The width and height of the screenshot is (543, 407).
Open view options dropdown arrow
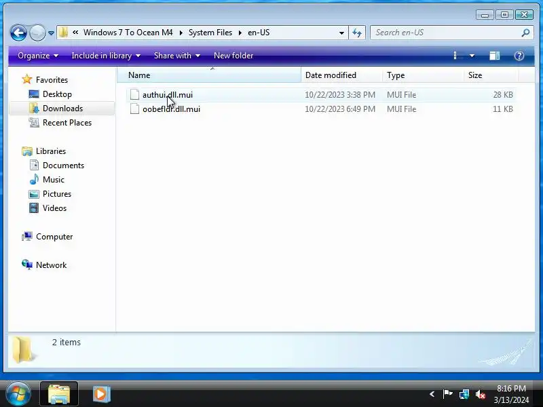[x=472, y=56]
